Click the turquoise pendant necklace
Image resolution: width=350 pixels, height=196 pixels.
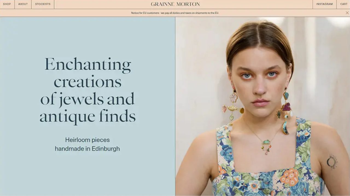point(266,146)
